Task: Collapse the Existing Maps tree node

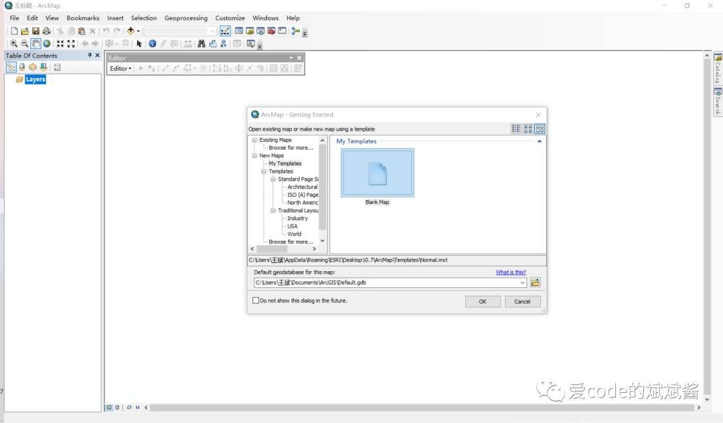Action: pos(254,140)
